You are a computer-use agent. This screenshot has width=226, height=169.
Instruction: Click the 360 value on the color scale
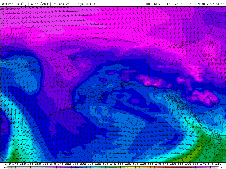pos(188,164)
